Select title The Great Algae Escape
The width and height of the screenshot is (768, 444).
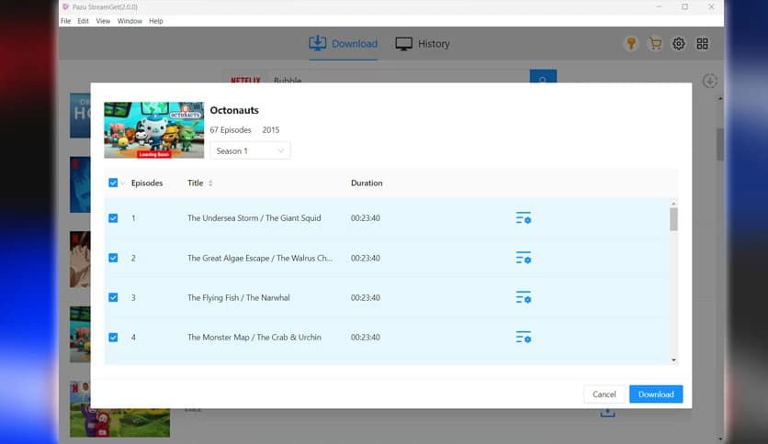260,258
